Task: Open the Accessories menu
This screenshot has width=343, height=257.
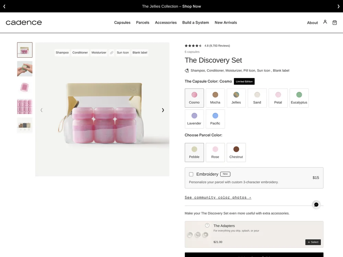Action: coord(166,23)
